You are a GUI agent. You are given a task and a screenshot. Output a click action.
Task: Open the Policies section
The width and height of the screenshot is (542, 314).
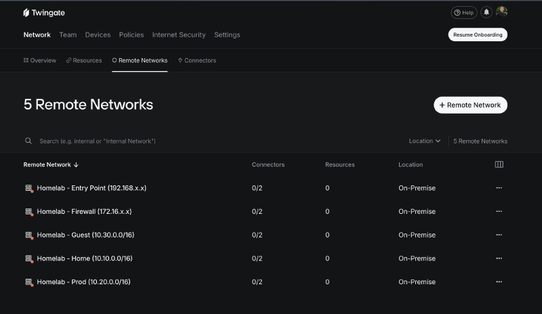[131, 35]
